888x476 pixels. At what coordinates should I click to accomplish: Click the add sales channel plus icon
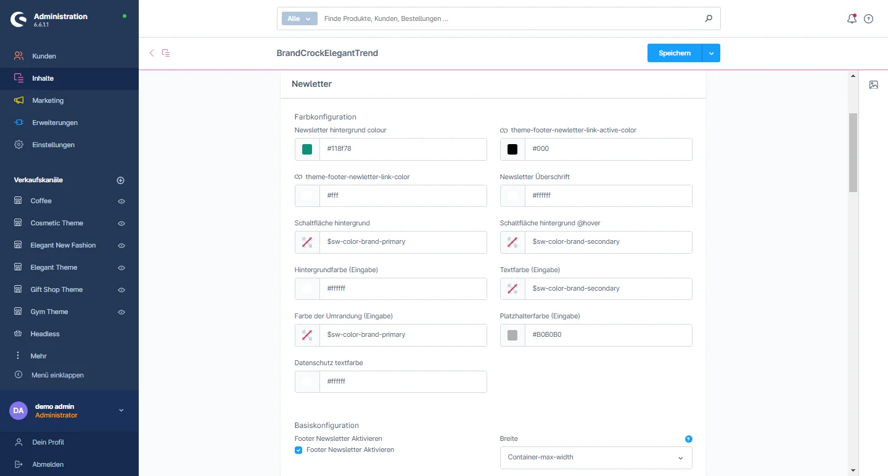click(x=121, y=180)
